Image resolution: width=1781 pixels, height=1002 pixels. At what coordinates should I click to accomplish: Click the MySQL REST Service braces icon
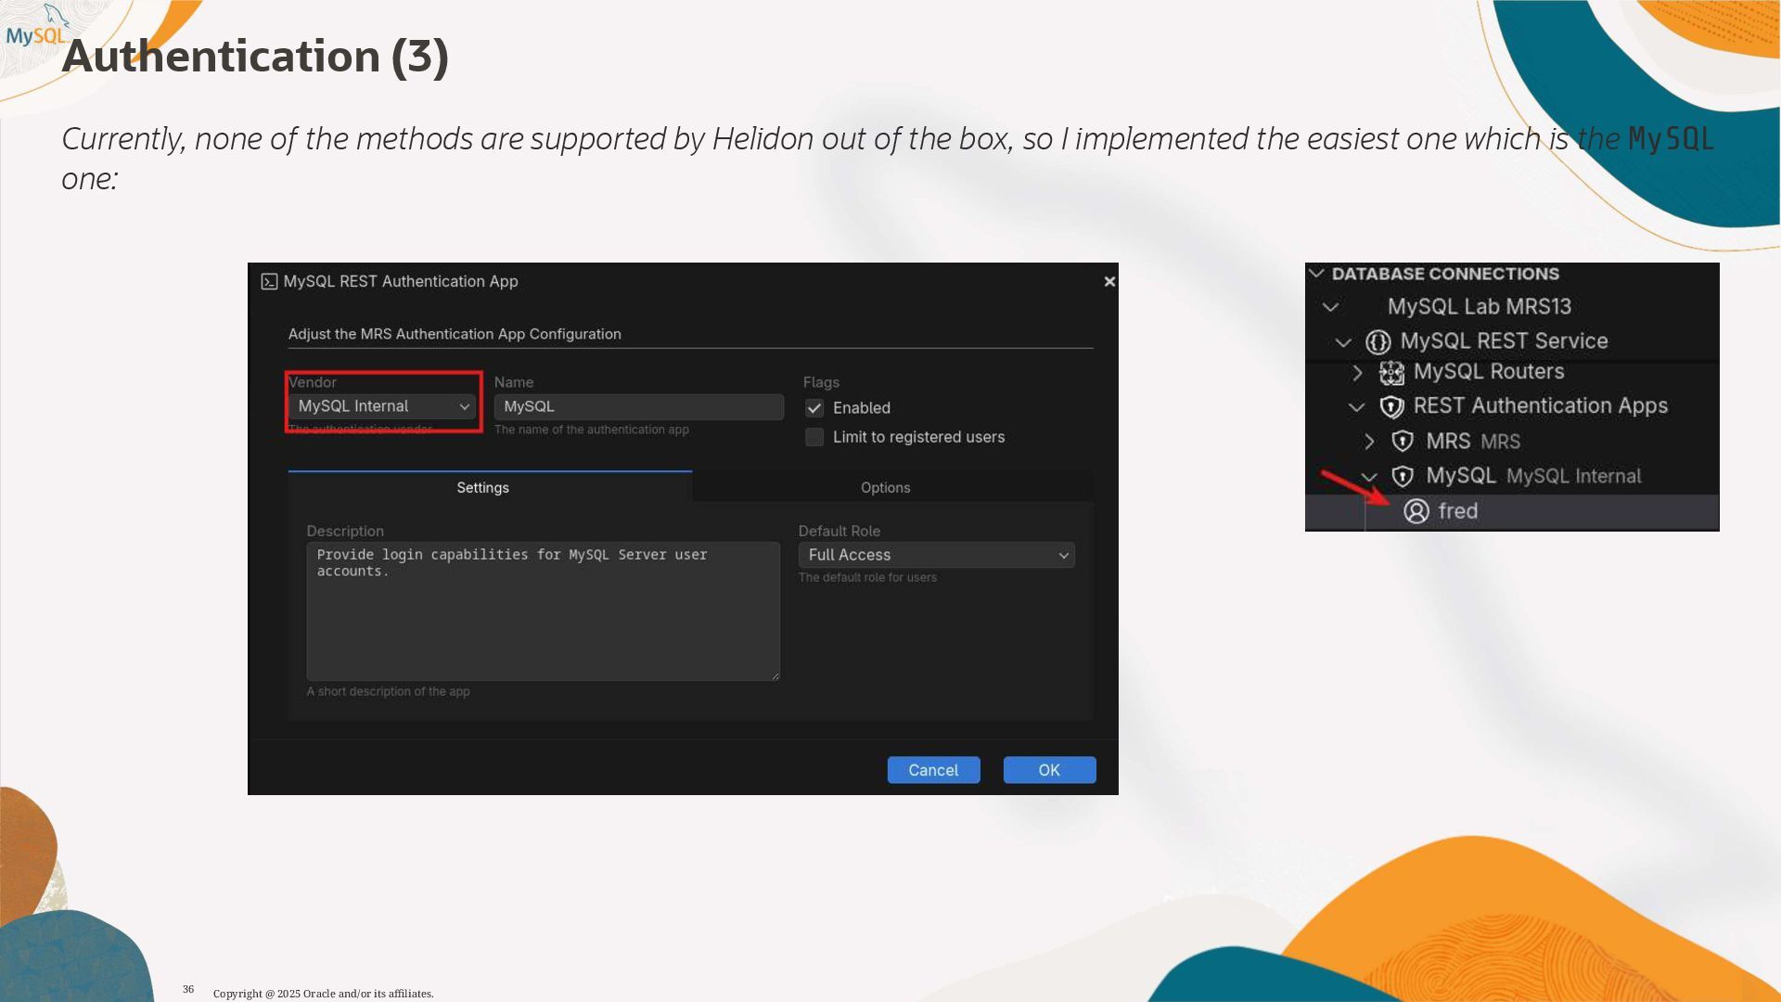point(1378,342)
